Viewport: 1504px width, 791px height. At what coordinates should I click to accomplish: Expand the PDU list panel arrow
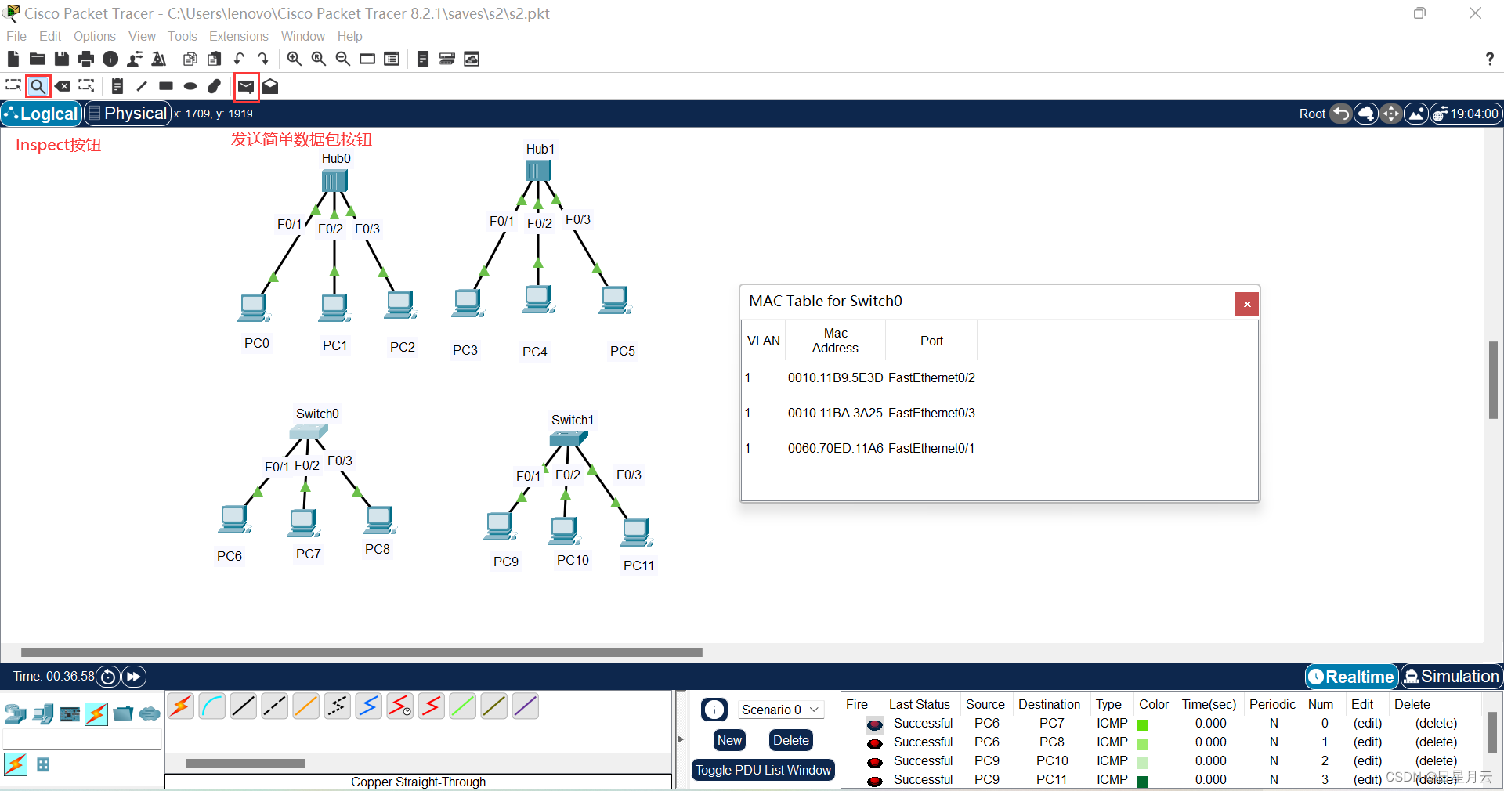pyautogui.click(x=680, y=739)
